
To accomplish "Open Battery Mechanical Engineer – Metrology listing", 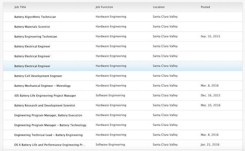I will click(x=42, y=86).
